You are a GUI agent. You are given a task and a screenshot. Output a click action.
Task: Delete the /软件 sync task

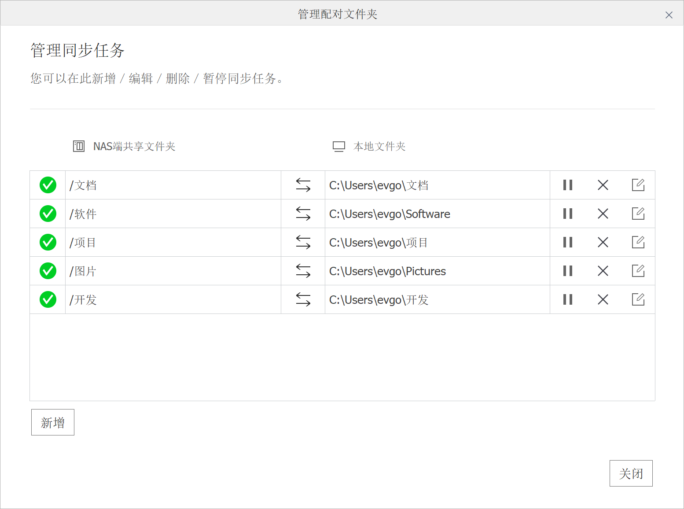(603, 214)
